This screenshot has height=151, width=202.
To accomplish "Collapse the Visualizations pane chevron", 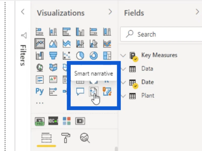I will (110, 12).
